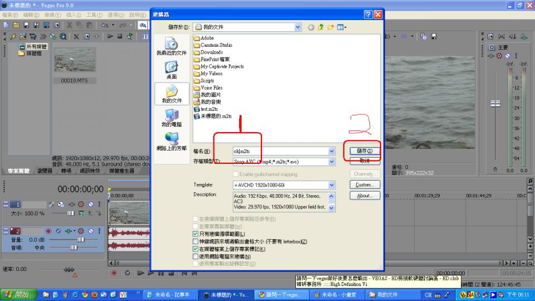Click the Custom... button
Viewport: 535px width, 301px height.
pyautogui.click(x=364, y=185)
